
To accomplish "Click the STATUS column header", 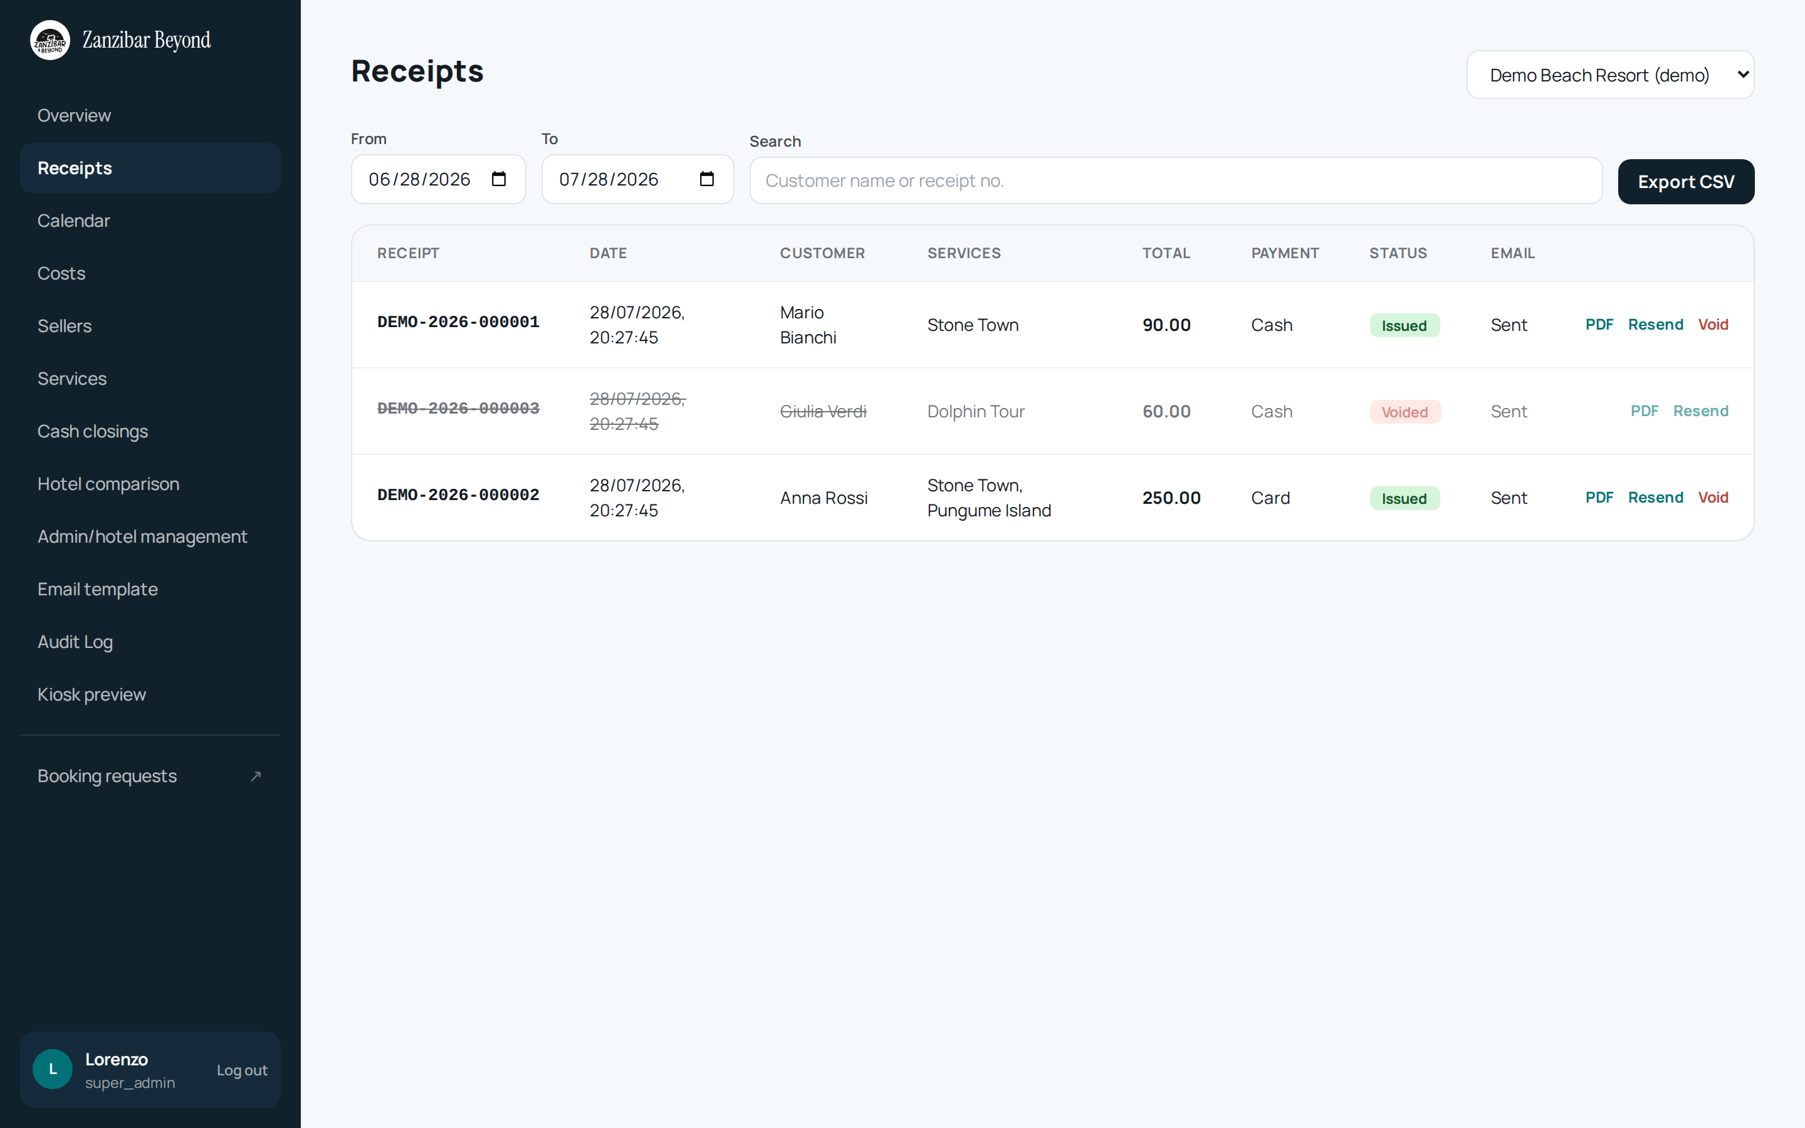I will [1398, 253].
